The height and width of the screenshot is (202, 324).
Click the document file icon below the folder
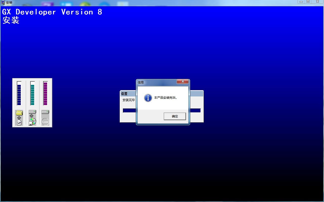(19, 123)
